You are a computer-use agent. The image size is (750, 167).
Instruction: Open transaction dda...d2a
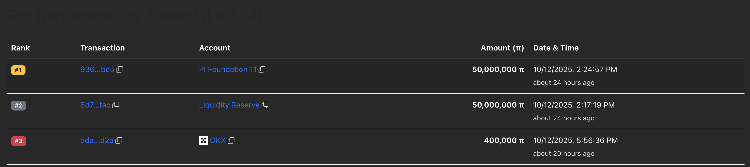click(x=97, y=141)
